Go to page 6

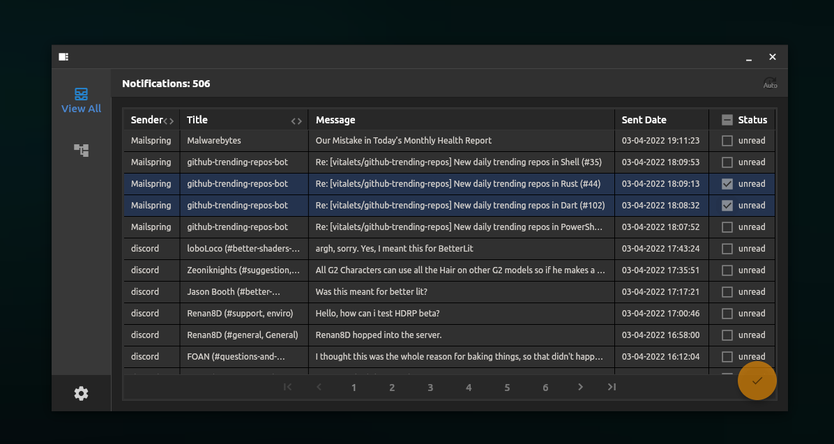[x=545, y=388]
